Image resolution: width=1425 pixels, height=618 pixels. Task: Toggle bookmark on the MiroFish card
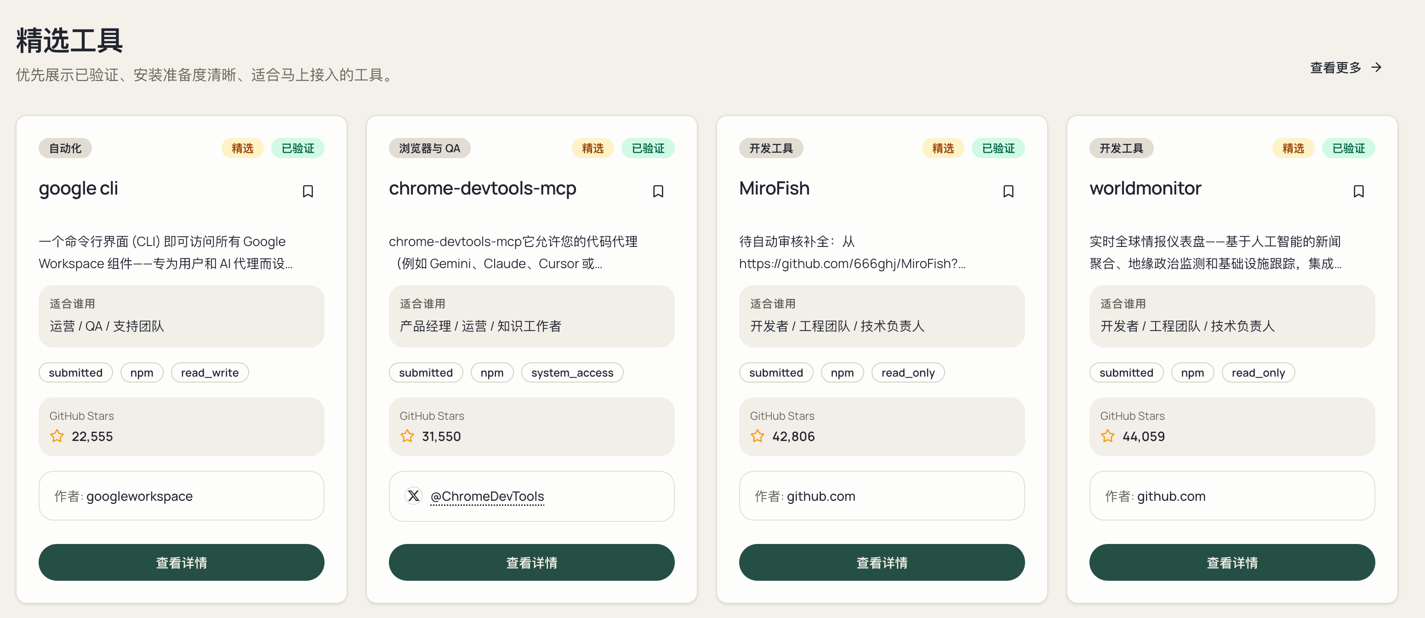(1008, 191)
